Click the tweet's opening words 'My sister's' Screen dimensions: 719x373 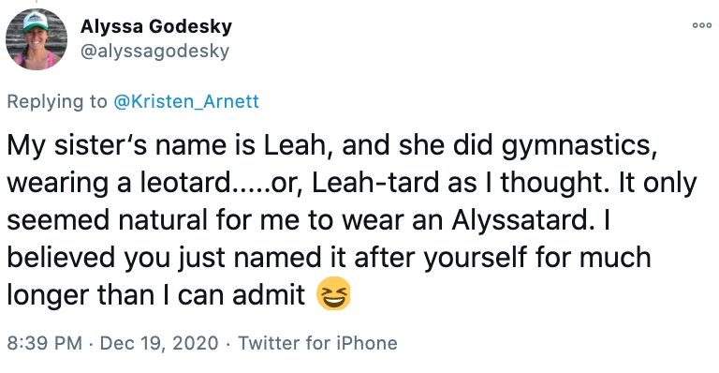coord(78,146)
